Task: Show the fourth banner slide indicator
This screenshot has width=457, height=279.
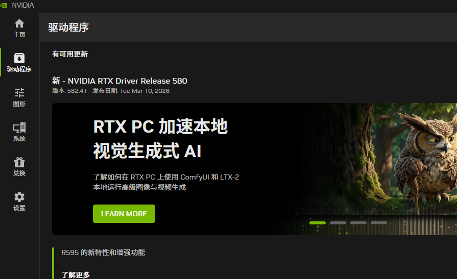Action: pyautogui.click(x=379, y=223)
